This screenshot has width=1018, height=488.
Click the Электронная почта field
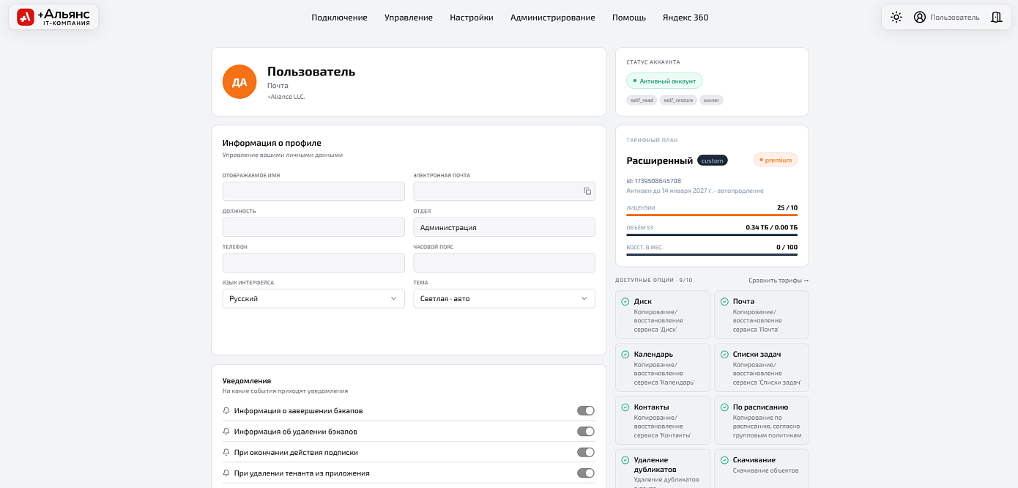(505, 191)
